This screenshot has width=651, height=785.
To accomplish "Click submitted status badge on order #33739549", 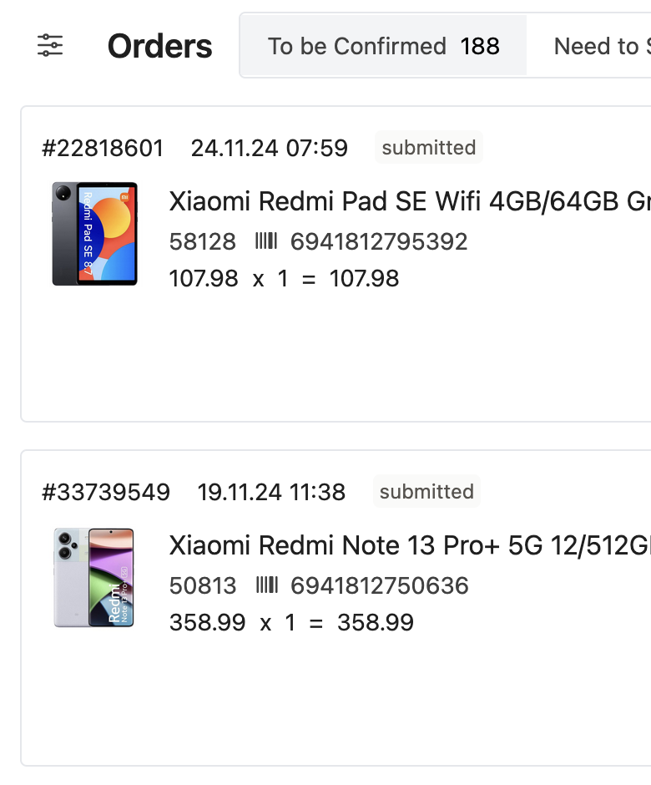I will coord(426,492).
